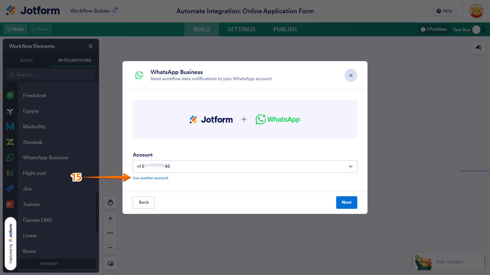Open the Help menu
Screen dimensions: 490x275
[445, 11]
